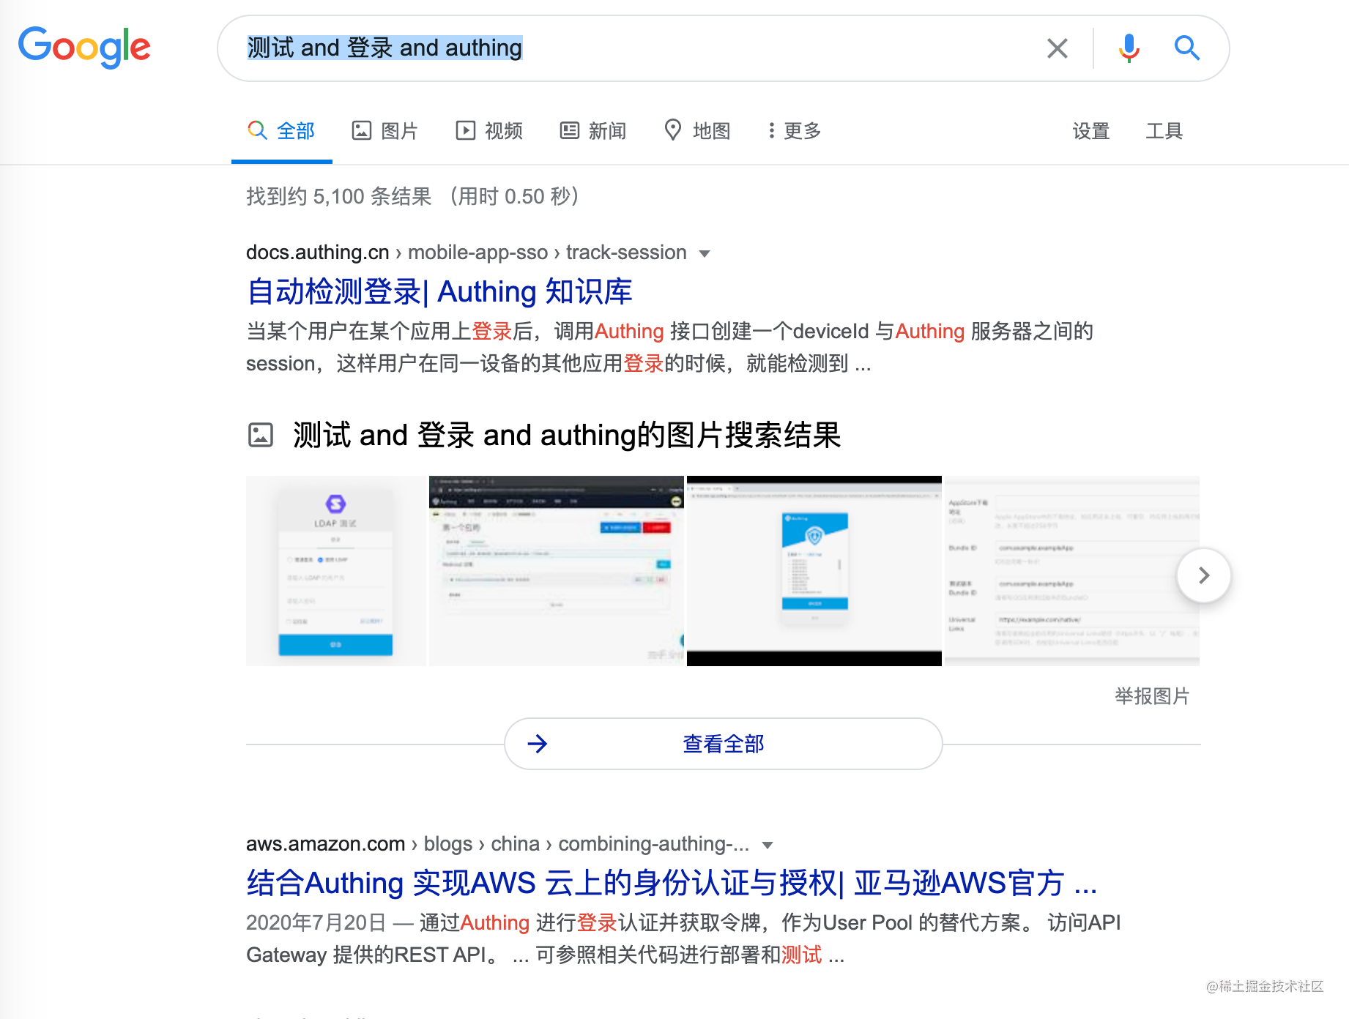Expand docs.authing.cn result options arrow
Image resolution: width=1349 pixels, height=1019 pixels.
(x=705, y=254)
